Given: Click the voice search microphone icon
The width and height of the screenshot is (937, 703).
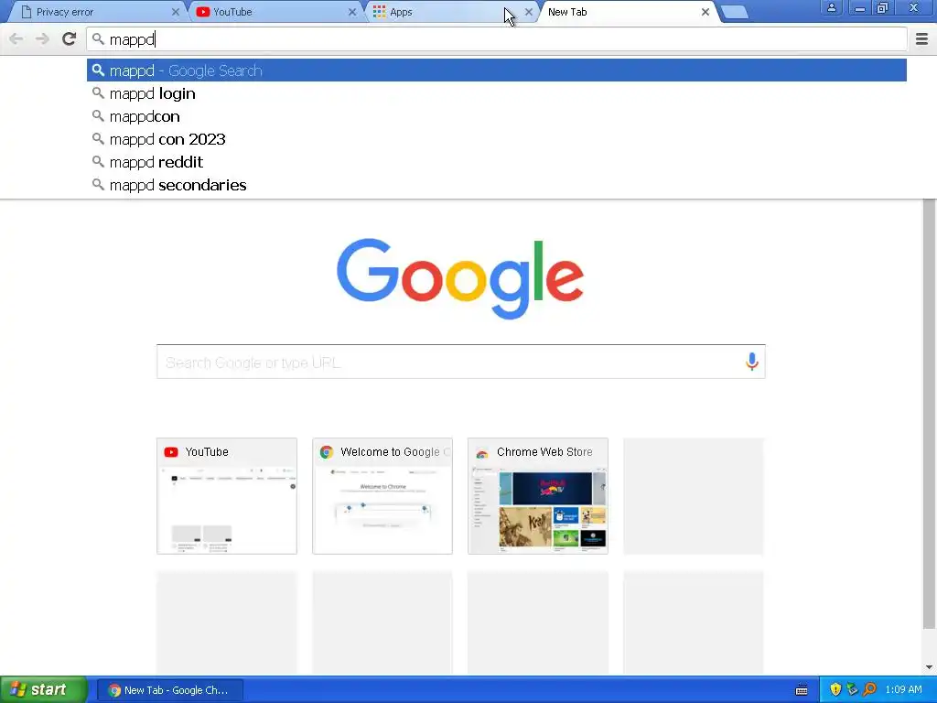Looking at the screenshot, I should click(752, 361).
